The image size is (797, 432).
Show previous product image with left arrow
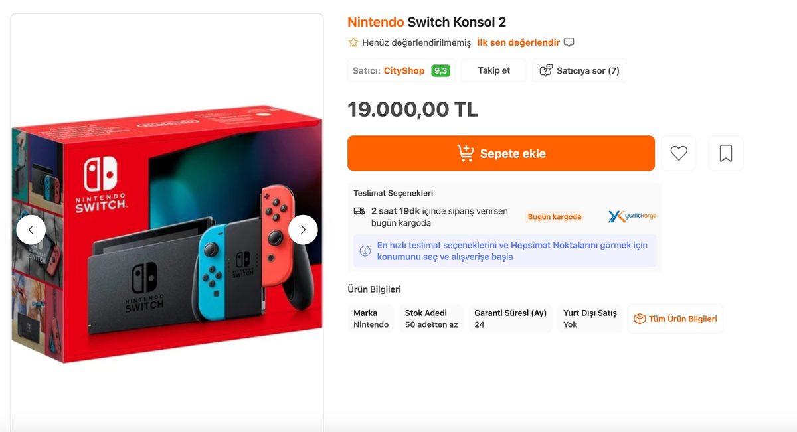click(31, 229)
